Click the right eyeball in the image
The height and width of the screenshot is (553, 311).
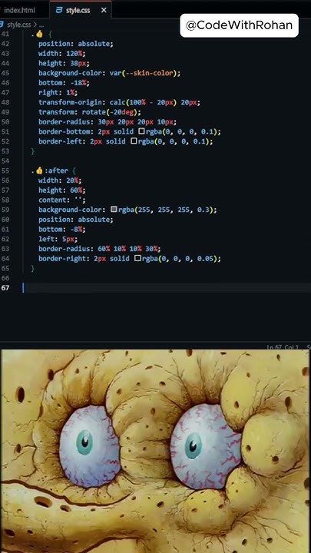pyautogui.click(x=206, y=446)
